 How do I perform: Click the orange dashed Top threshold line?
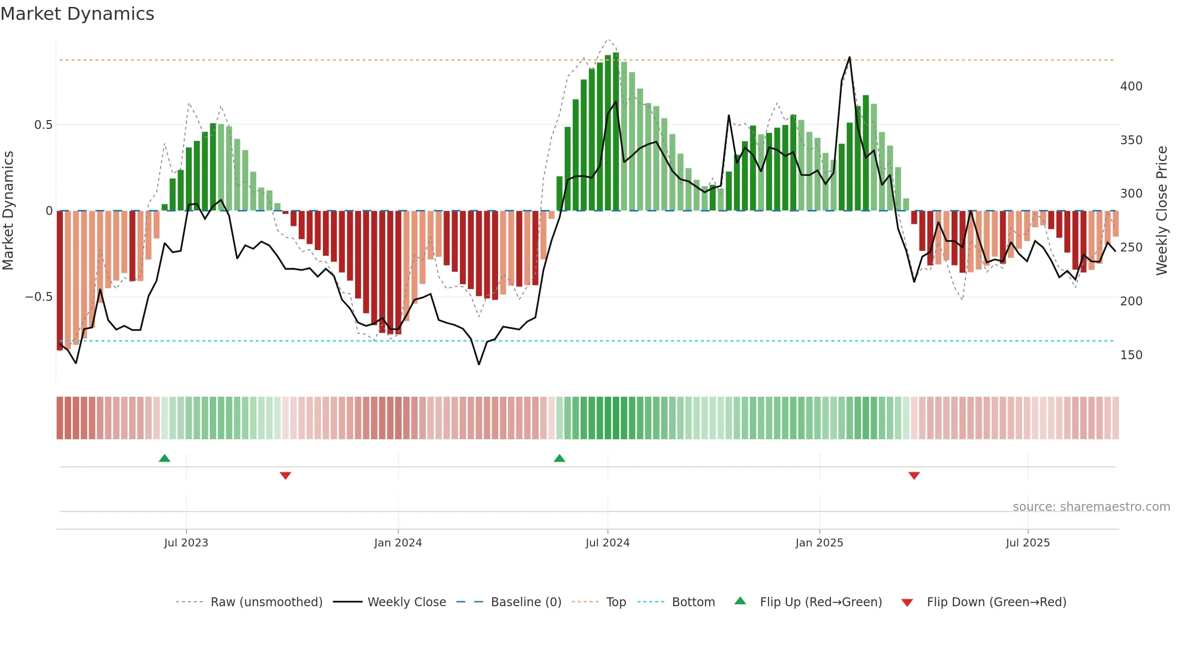[x=587, y=60]
